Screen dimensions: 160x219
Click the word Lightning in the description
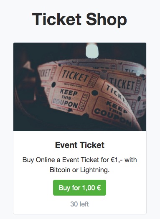(x=95, y=170)
